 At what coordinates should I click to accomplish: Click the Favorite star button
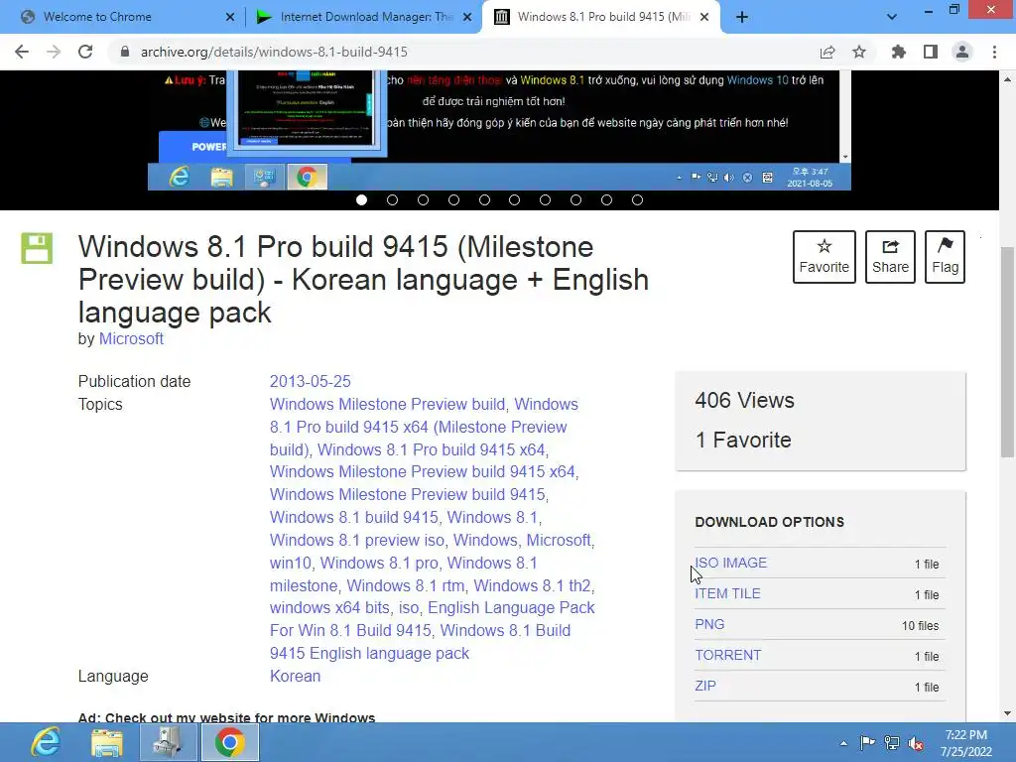(x=825, y=257)
